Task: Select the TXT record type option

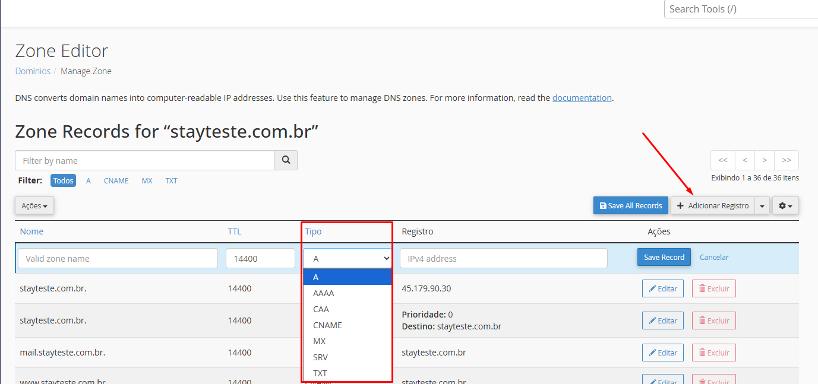Action: [320, 373]
